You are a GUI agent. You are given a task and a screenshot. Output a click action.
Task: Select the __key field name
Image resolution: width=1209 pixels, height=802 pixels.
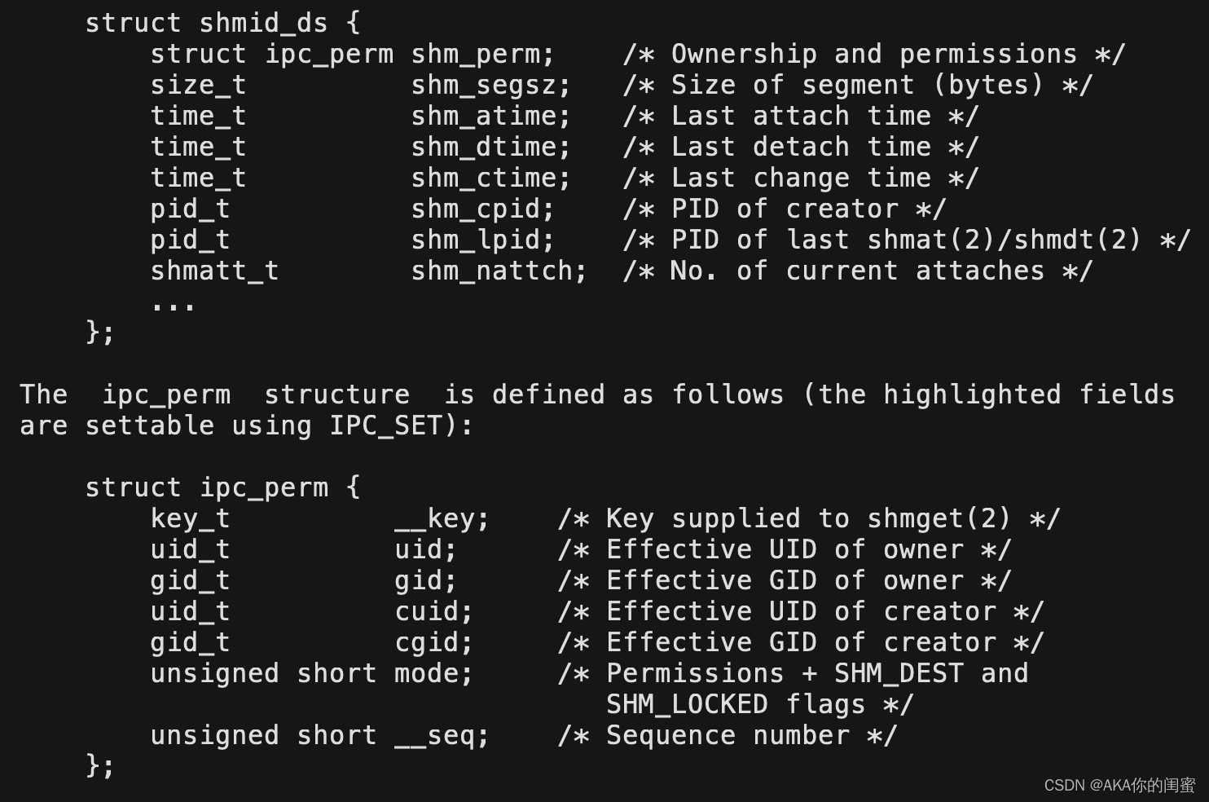coord(442,519)
